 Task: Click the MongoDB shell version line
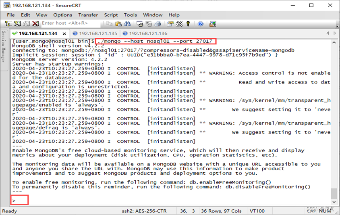(x=58, y=46)
